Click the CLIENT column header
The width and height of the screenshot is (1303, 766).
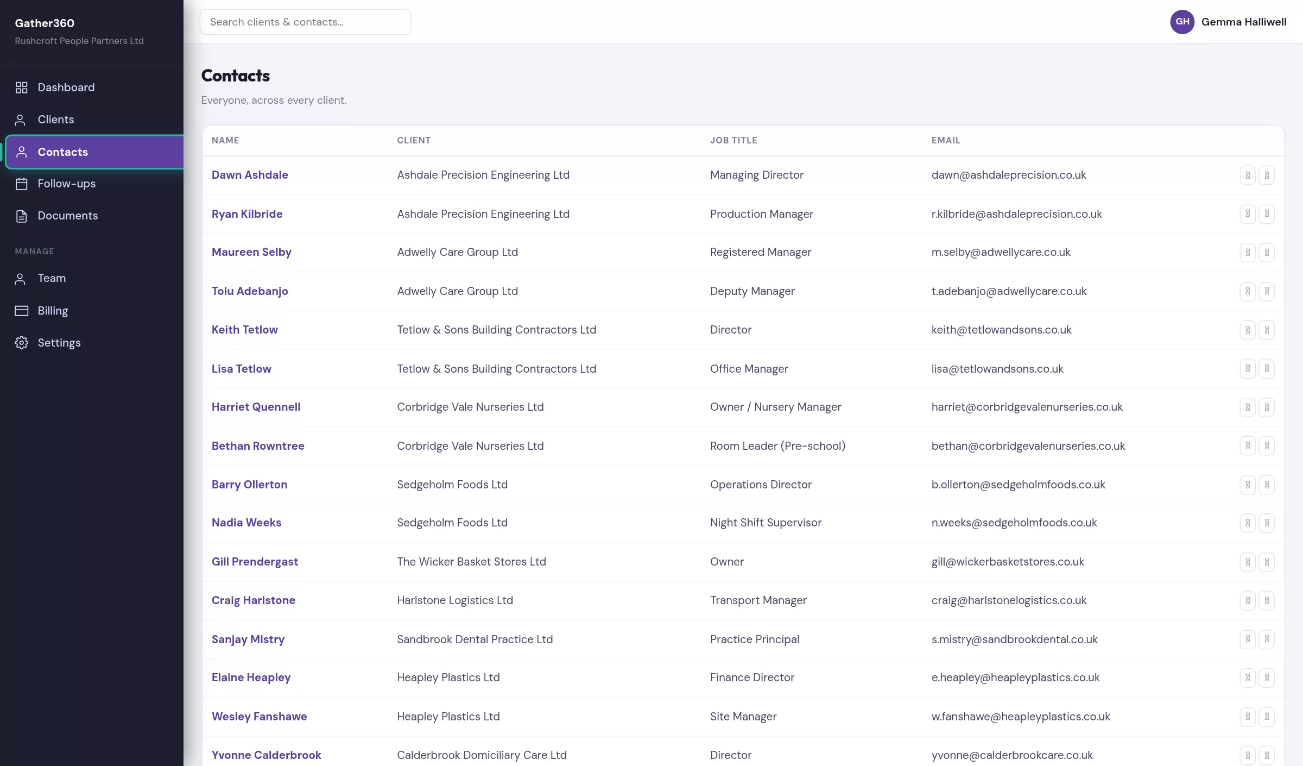point(414,140)
